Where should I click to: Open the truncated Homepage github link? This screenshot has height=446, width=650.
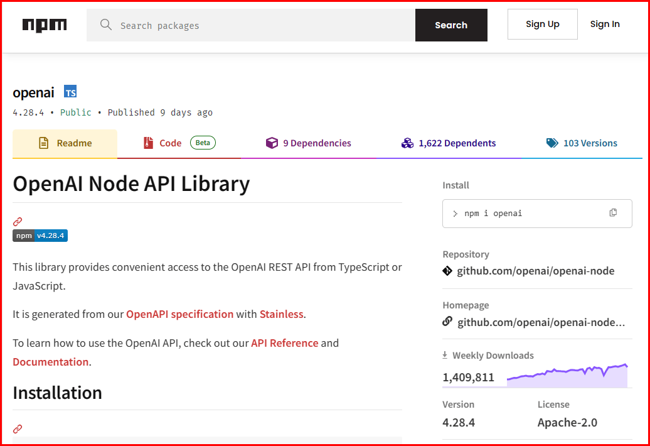tap(541, 322)
